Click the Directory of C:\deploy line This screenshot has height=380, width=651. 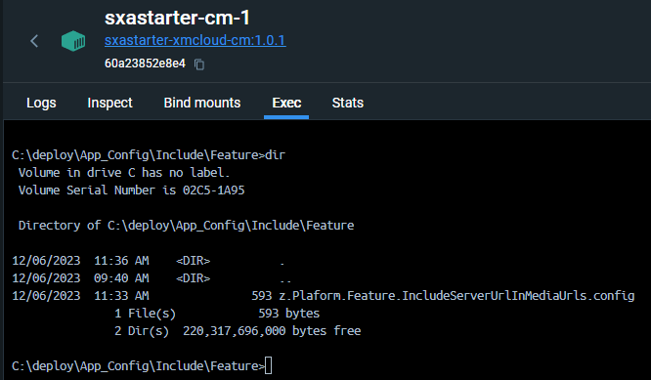coord(187,226)
